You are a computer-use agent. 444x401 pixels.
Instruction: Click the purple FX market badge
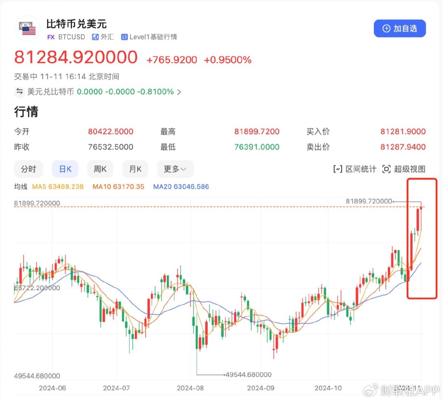coord(51,37)
